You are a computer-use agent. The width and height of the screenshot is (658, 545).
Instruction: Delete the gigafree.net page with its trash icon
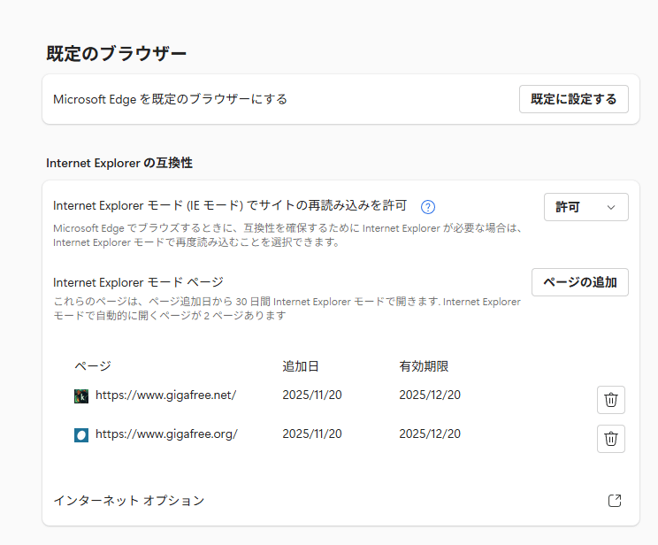[610, 400]
